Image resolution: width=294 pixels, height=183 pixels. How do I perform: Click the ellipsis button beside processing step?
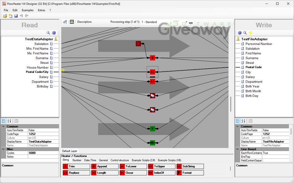coord(191,22)
